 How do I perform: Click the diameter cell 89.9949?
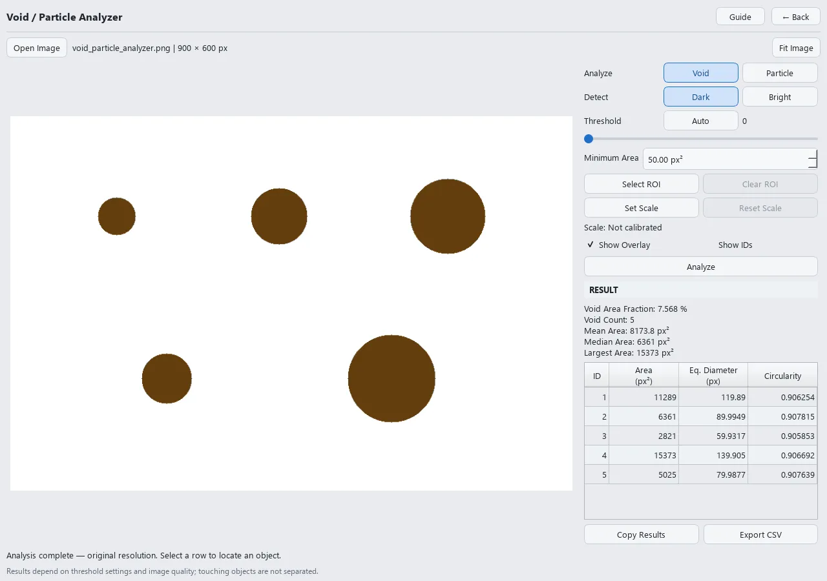point(713,416)
